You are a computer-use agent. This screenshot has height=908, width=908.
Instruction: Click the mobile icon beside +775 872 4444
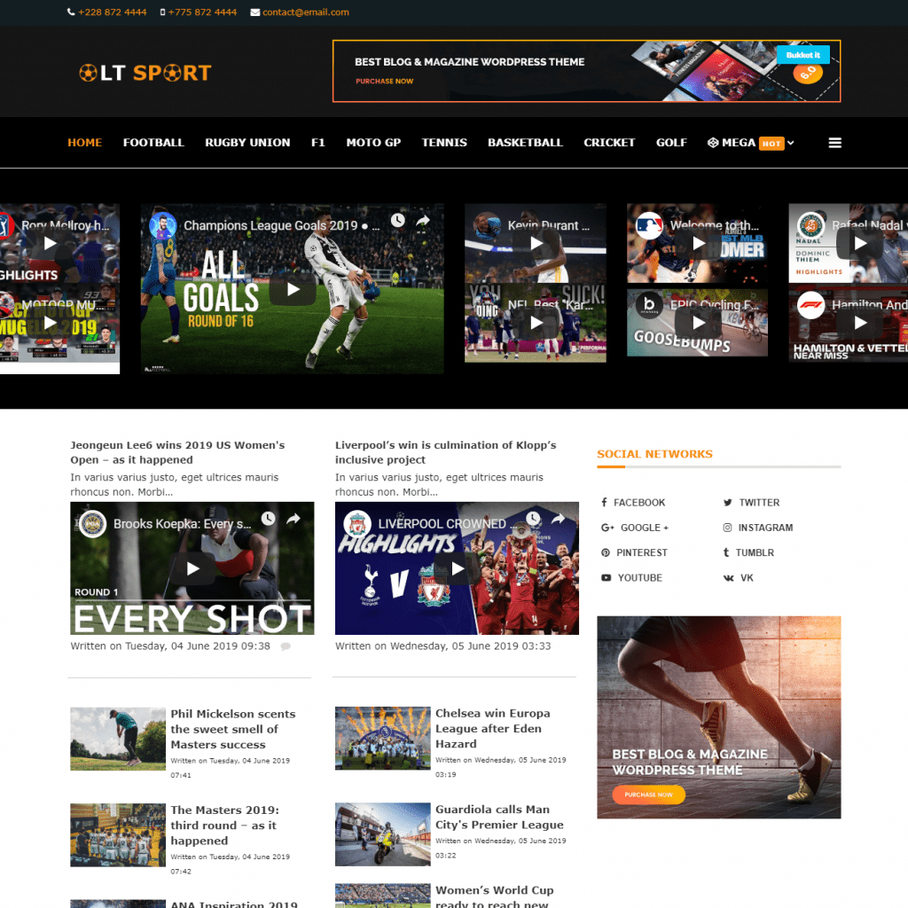[163, 12]
